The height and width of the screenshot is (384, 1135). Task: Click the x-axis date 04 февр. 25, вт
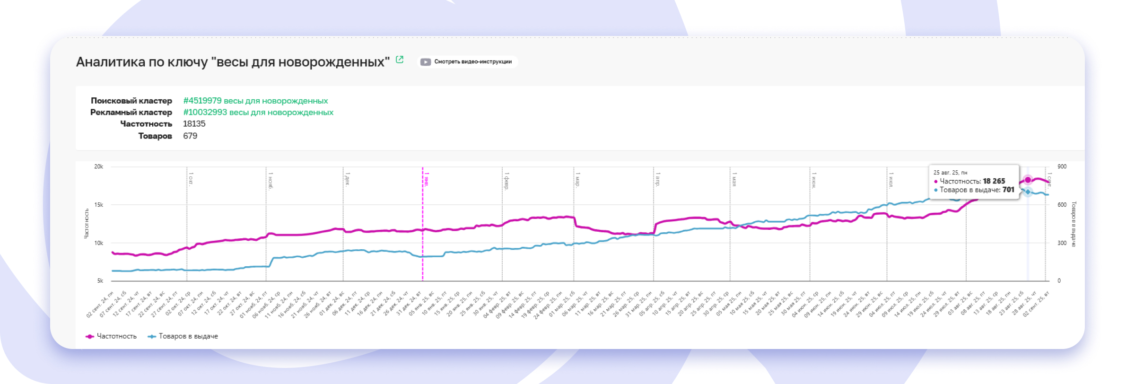tap(497, 305)
